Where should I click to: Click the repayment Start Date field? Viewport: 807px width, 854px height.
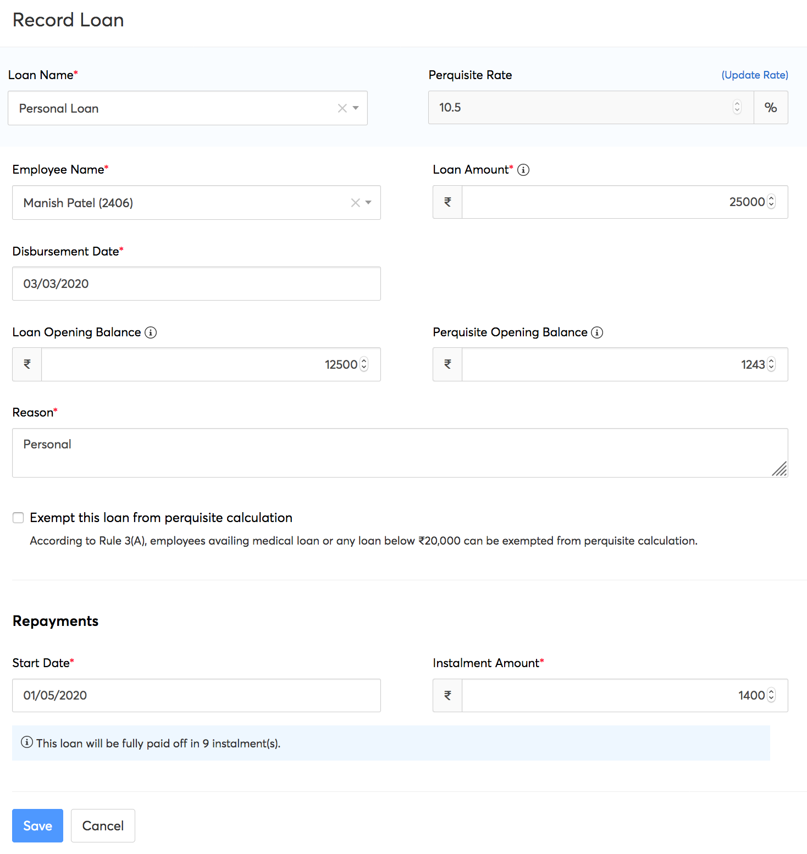[x=196, y=695]
